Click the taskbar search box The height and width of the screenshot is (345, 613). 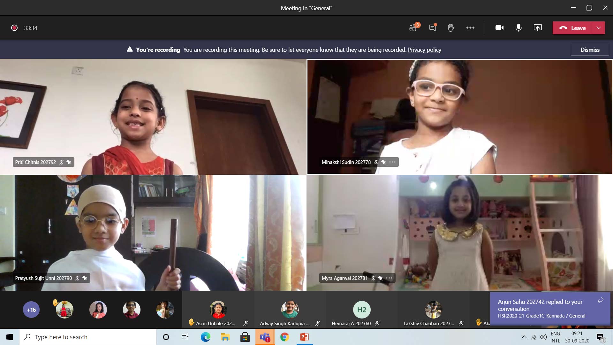(x=88, y=337)
